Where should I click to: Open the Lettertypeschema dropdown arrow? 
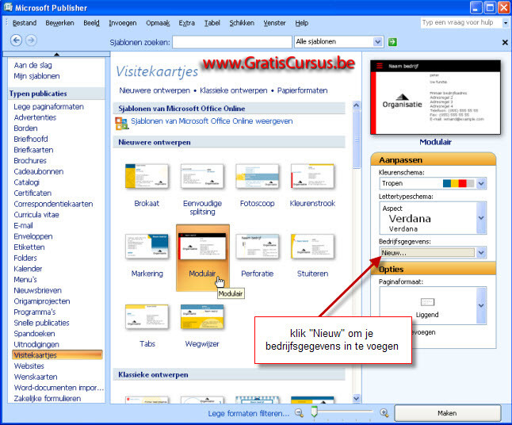(x=481, y=217)
